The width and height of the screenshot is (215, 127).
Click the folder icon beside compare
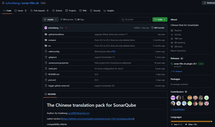point(46,40)
